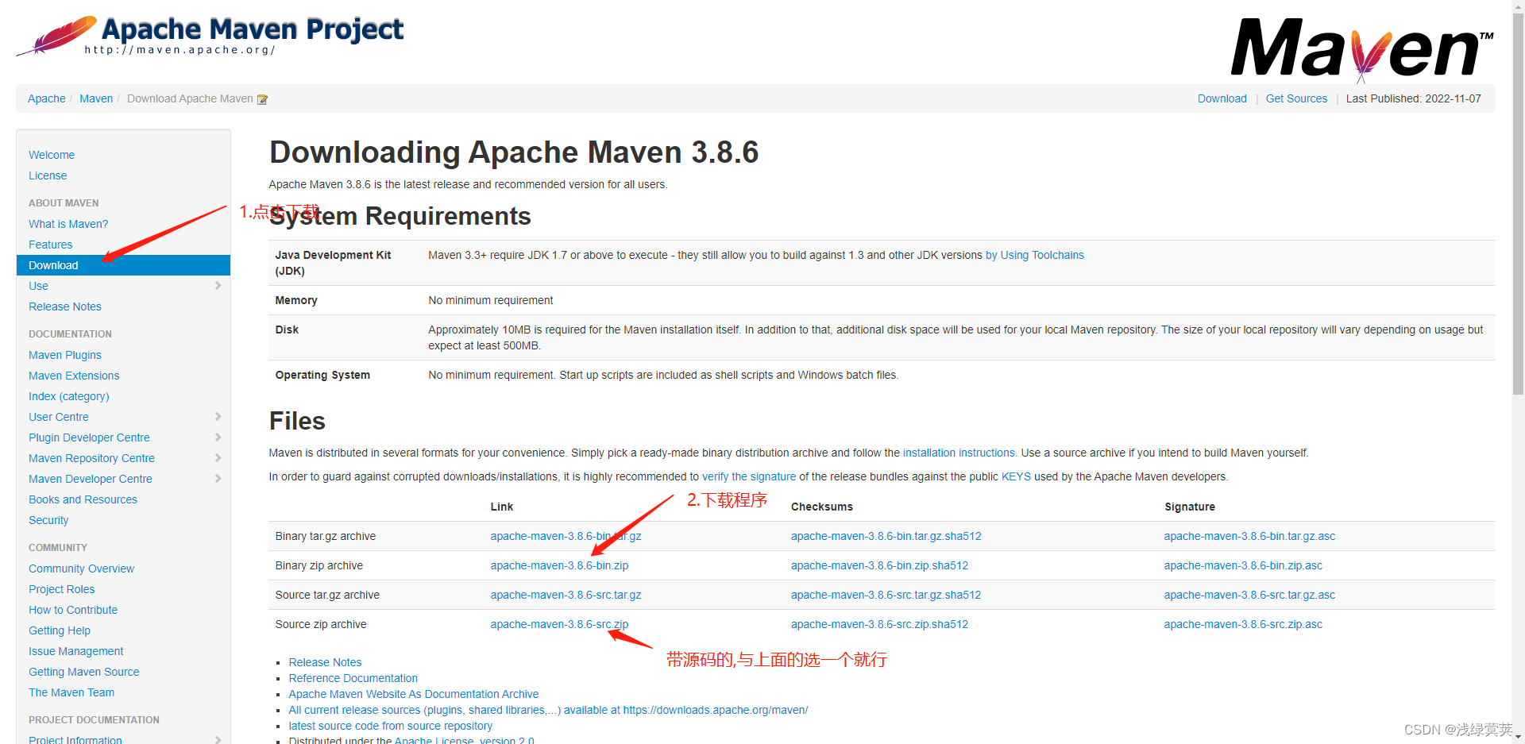This screenshot has height=744, width=1525.
Task: Open apache-maven-3.8.6-src.tar.gz.sha512 checksum
Action: point(886,595)
